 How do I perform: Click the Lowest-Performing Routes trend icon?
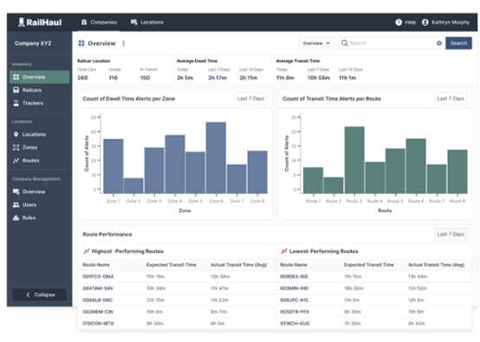tap(284, 251)
